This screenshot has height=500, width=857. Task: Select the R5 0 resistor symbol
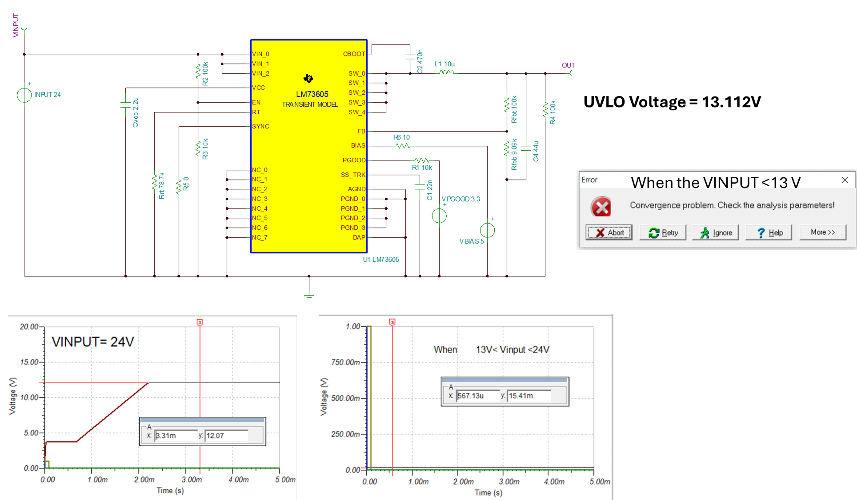pos(179,186)
